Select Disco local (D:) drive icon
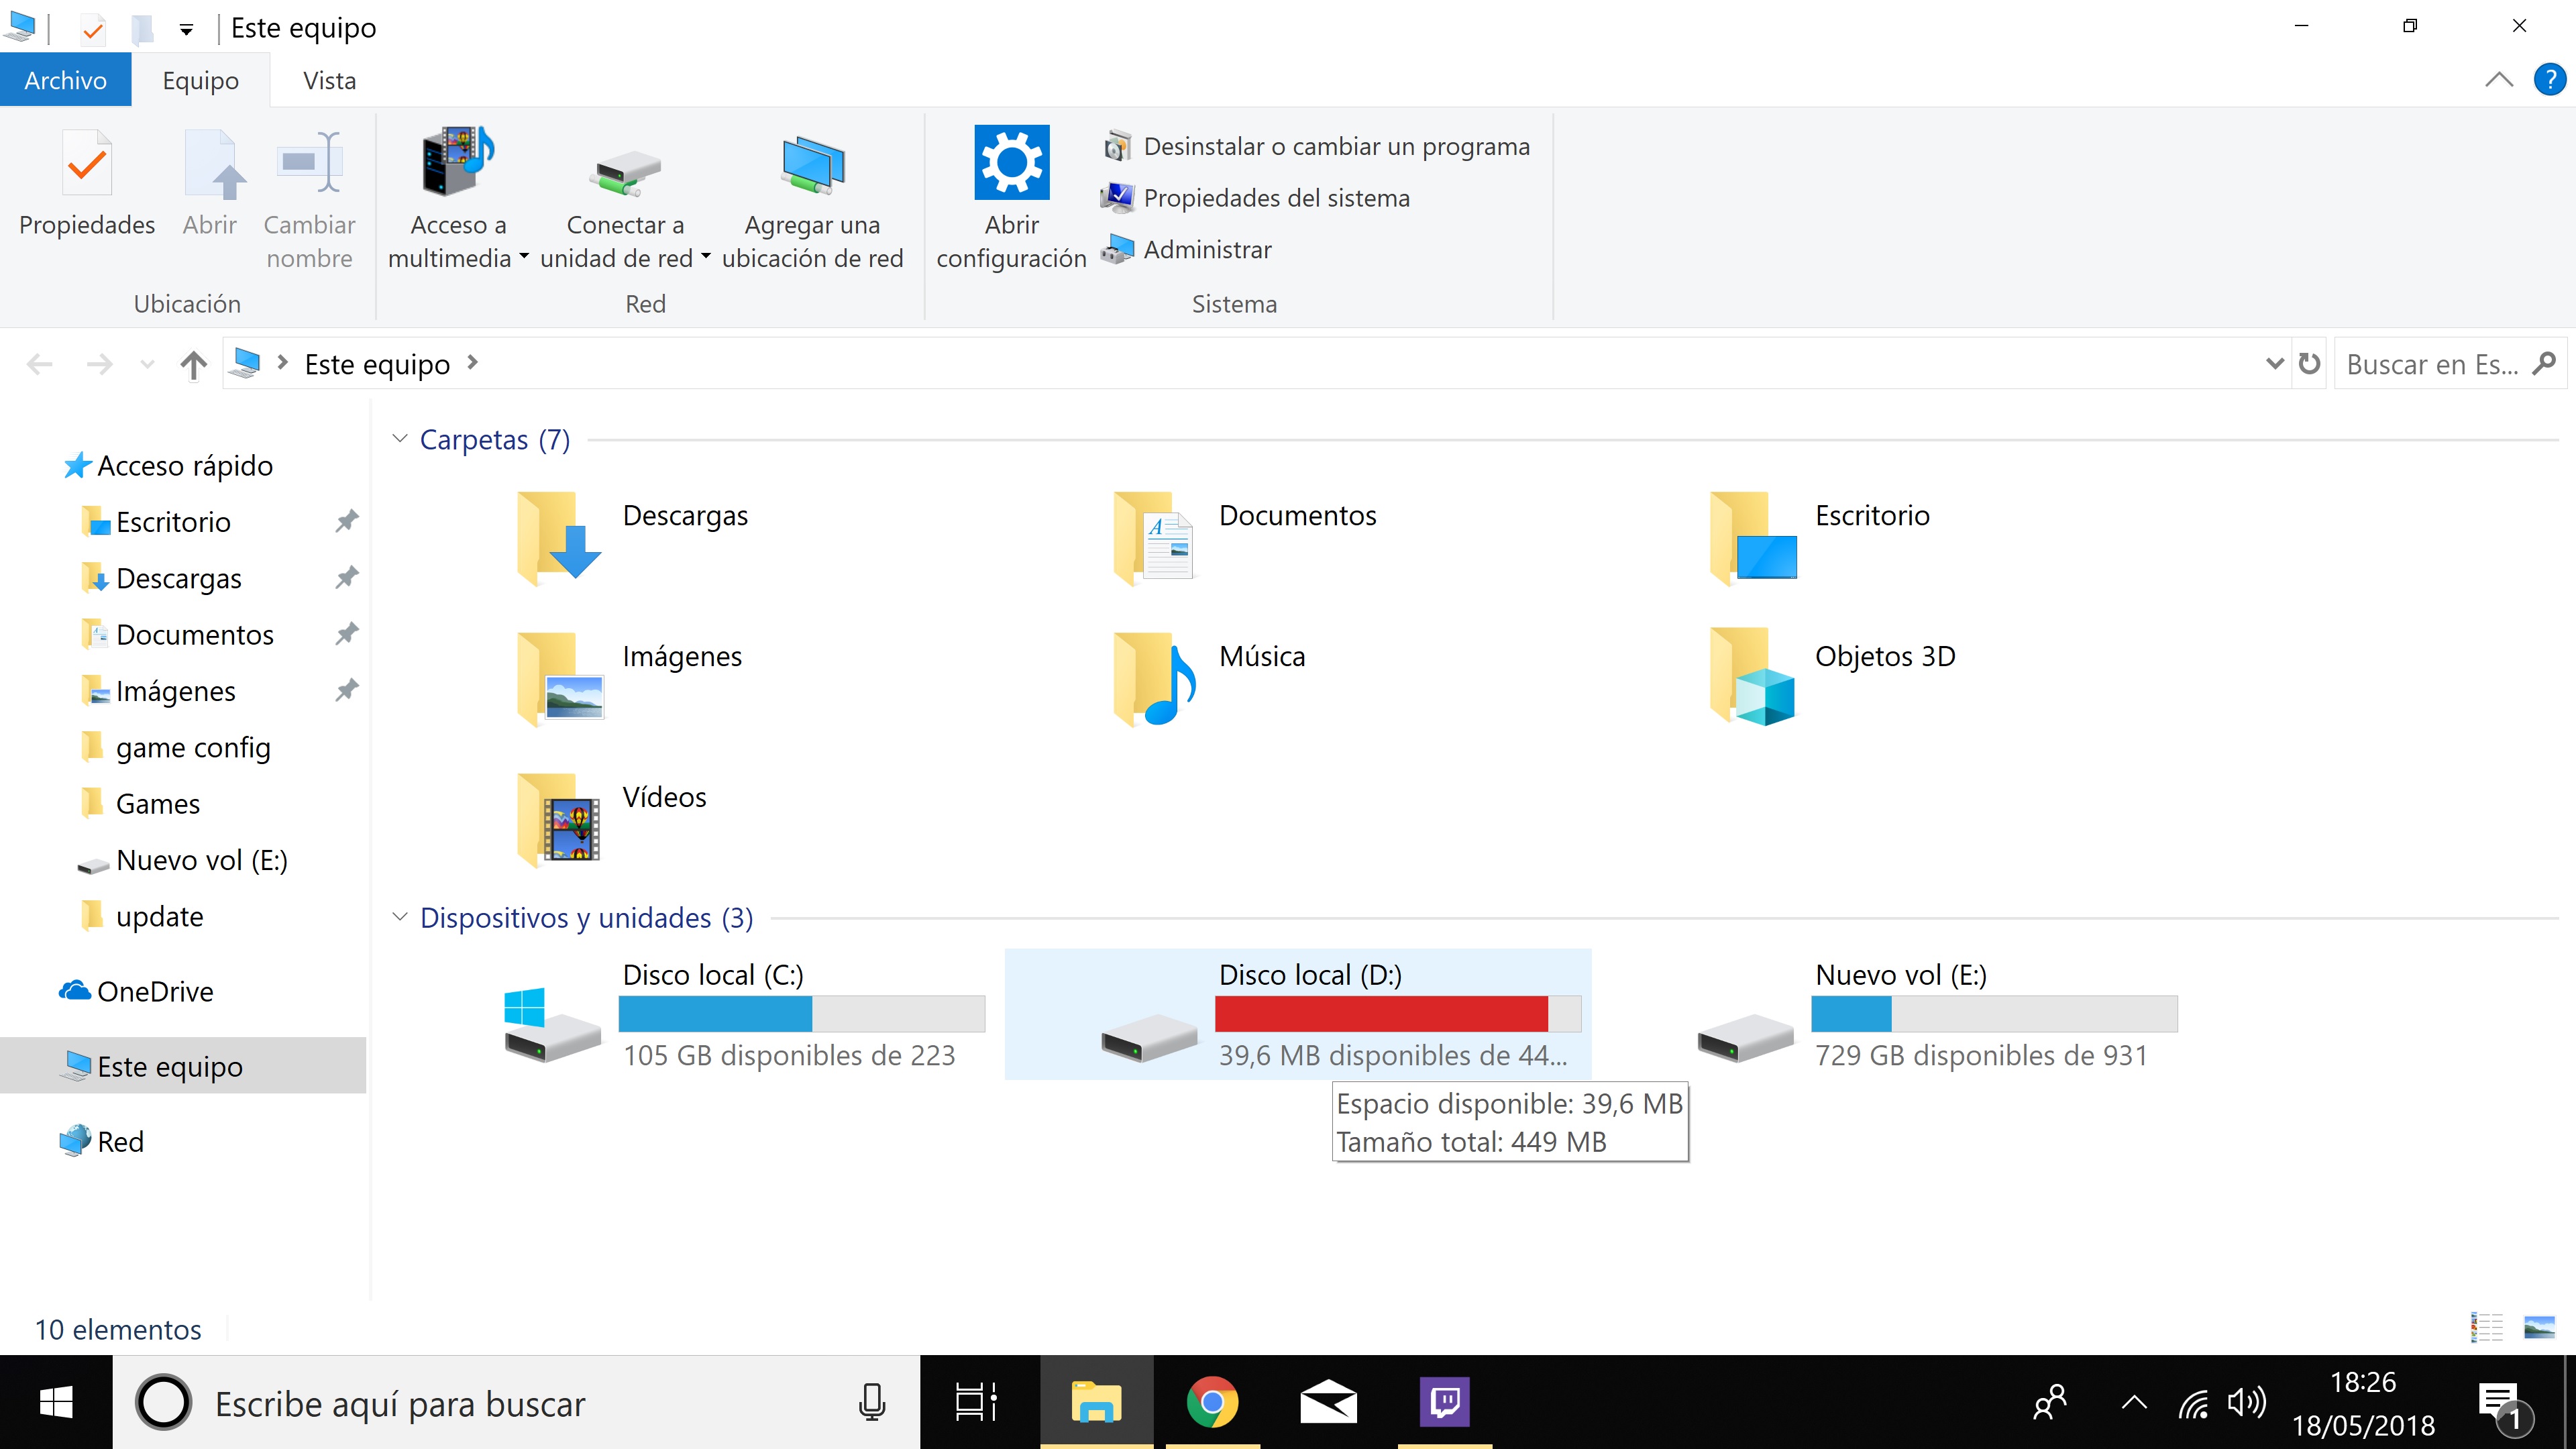The height and width of the screenshot is (1449, 2576). pyautogui.click(x=1148, y=1038)
